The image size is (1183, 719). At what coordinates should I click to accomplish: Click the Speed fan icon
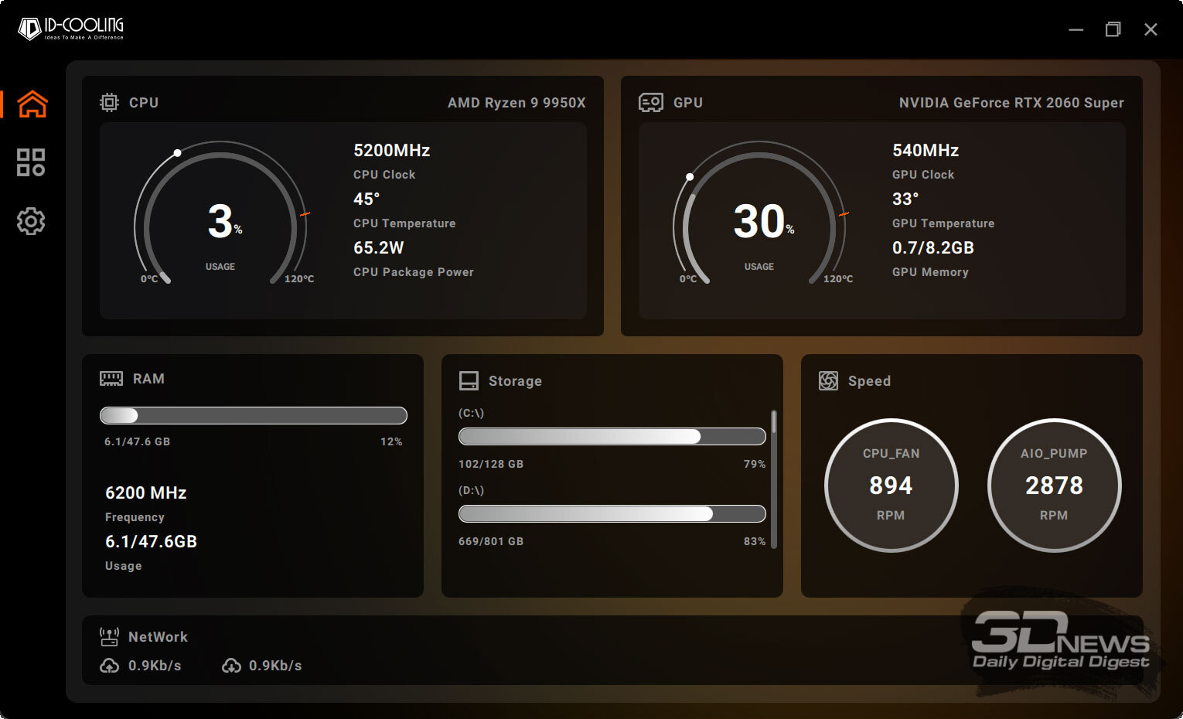pyautogui.click(x=828, y=381)
